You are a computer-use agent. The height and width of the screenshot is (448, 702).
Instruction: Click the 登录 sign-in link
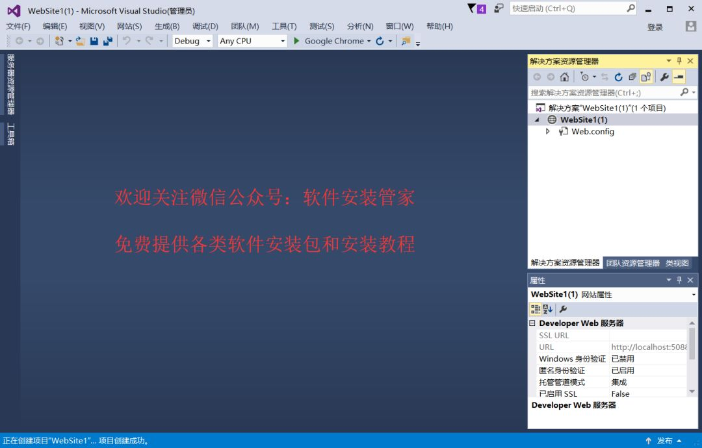(x=655, y=27)
